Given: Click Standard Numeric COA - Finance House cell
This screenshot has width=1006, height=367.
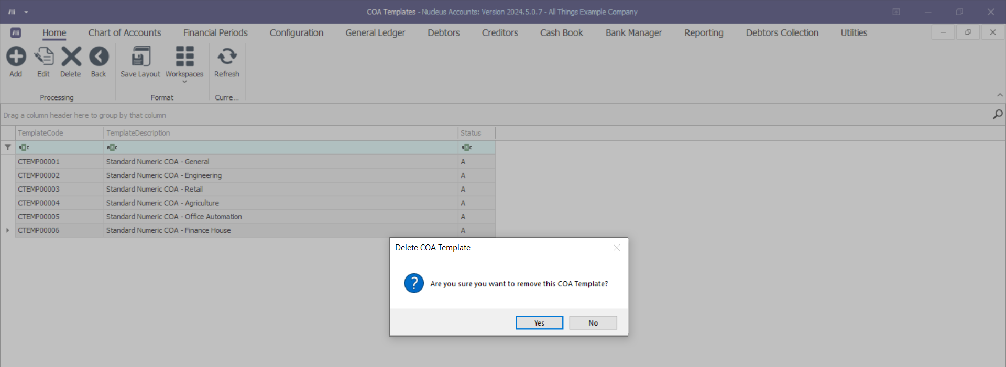Looking at the screenshot, I should (281, 230).
